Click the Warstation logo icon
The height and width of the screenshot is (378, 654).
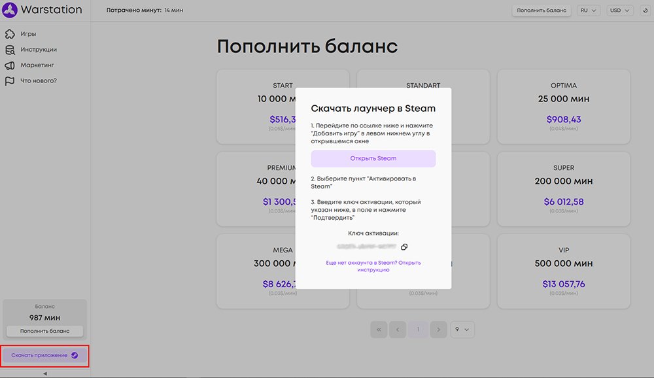tap(10, 9)
